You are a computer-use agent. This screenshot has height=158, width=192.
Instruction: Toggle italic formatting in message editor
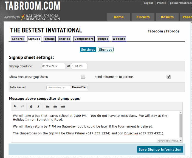point(38,106)
